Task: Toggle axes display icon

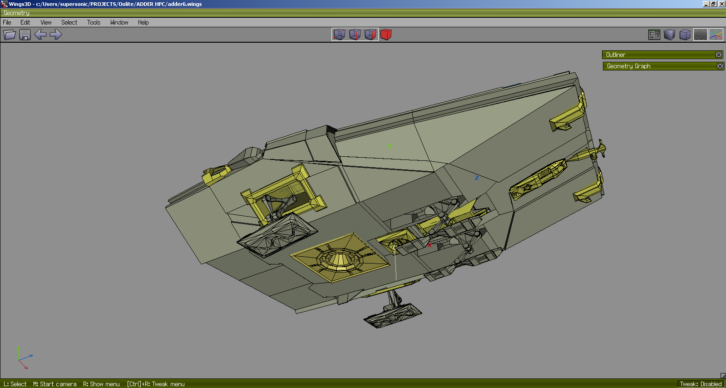Action: pyautogui.click(x=716, y=35)
